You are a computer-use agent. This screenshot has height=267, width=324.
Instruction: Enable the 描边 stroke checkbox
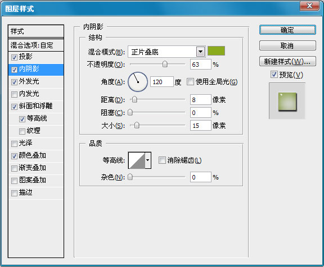click(14, 193)
